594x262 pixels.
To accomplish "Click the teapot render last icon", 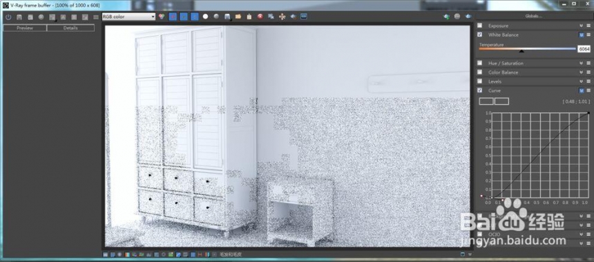I will tap(294, 17).
